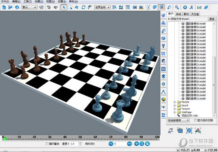Click the eye icon in side strip
Viewport: 218px width, 152px height.
(163, 107)
